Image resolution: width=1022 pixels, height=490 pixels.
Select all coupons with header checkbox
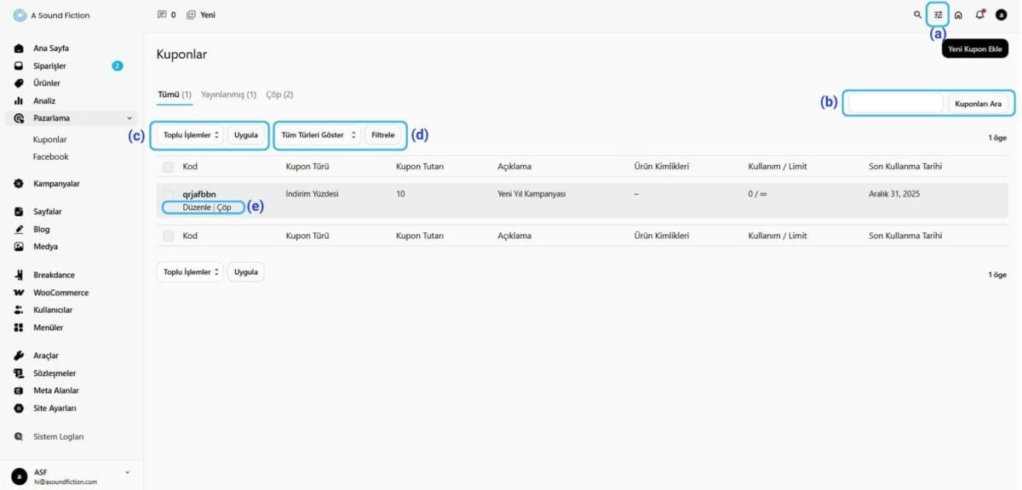168,167
